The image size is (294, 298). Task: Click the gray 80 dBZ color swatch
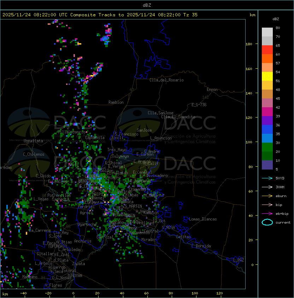[x=267, y=32]
